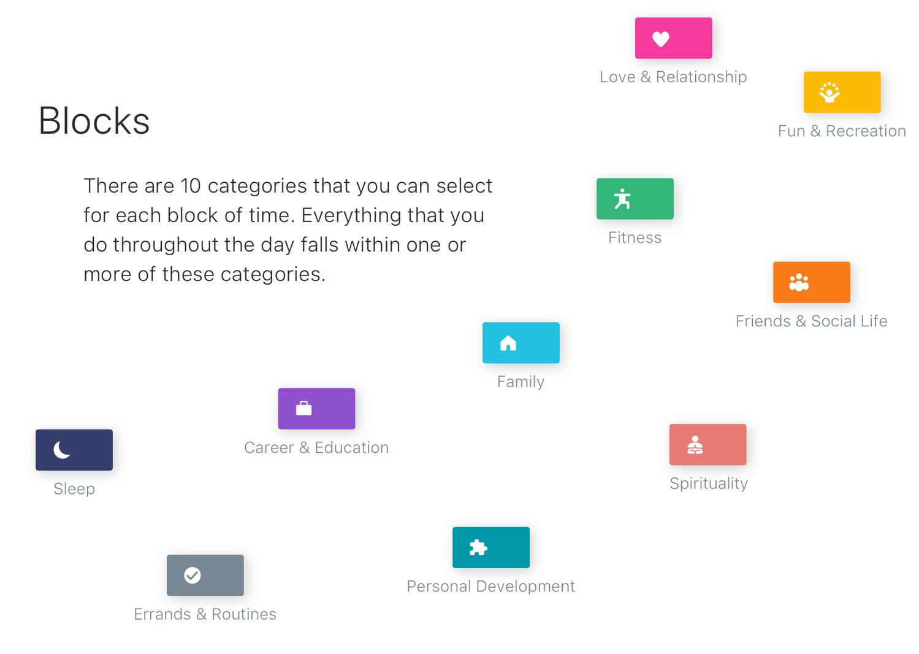Click the Blocks heading
The image size is (919, 654).
coord(94,120)
